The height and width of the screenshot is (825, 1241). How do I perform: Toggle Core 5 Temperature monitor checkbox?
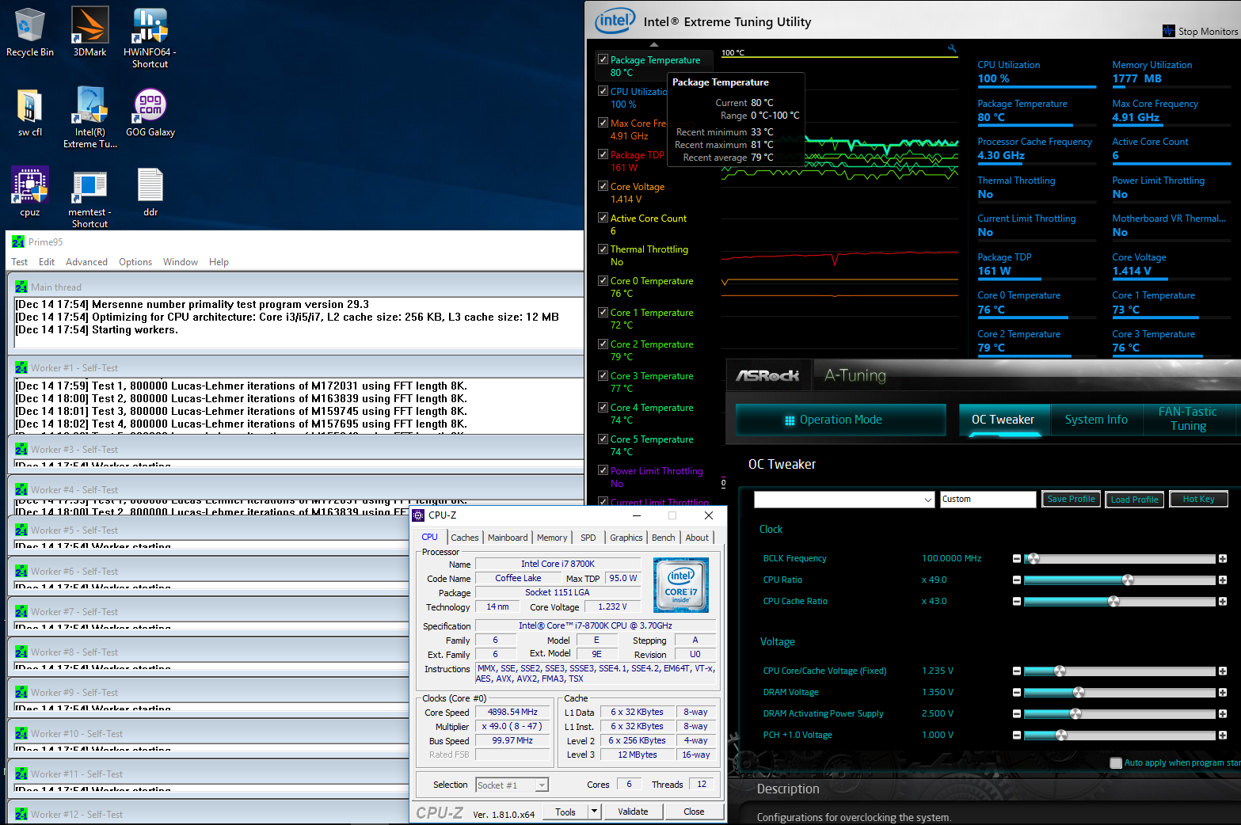(x=603, y=439)
